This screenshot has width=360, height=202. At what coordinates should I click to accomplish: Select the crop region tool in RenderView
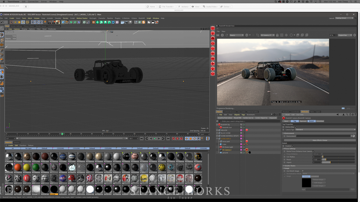tap(258, 35)
